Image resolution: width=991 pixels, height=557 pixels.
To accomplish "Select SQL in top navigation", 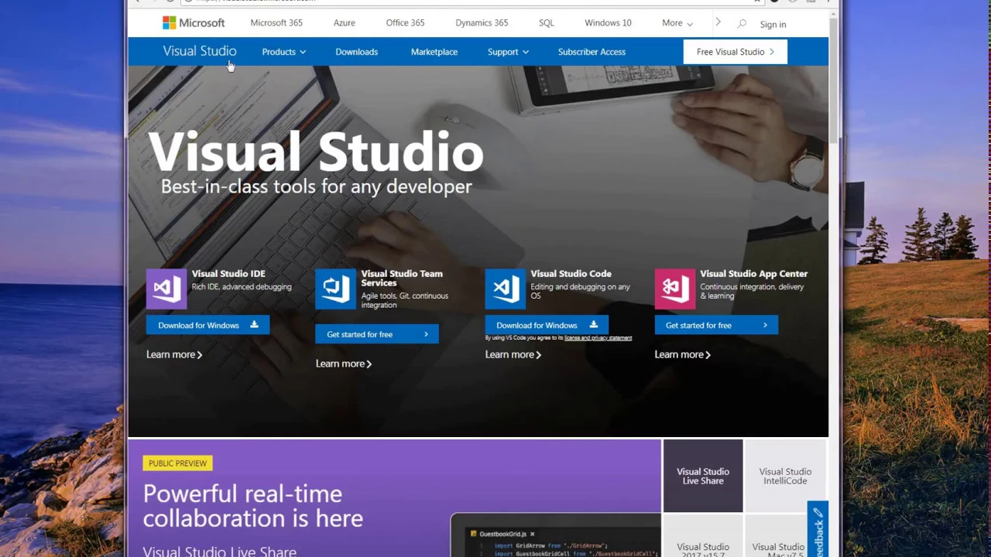I will pos(547,23).
